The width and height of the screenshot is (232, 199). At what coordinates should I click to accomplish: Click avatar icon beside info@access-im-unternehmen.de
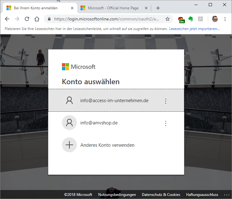tap(69, 100)
